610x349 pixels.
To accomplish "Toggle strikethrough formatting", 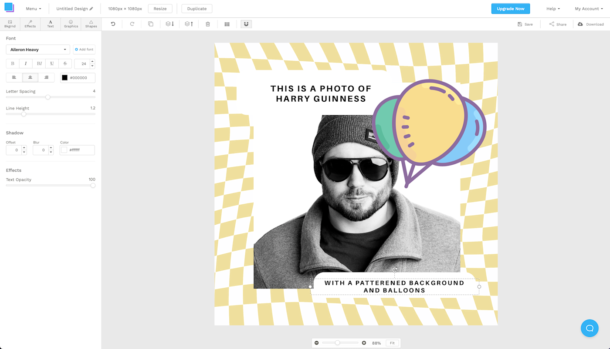I will pyautogui.click(x=65, y=63).
